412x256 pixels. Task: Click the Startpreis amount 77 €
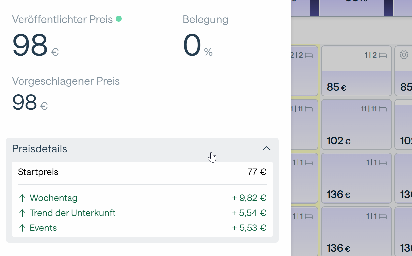coord(257,172)
